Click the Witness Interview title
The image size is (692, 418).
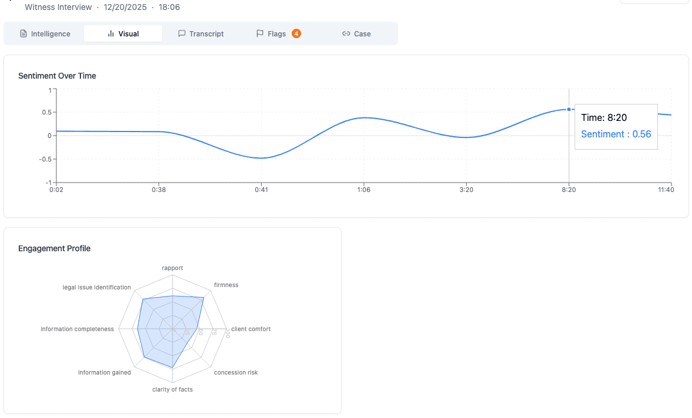pos(58,7)
